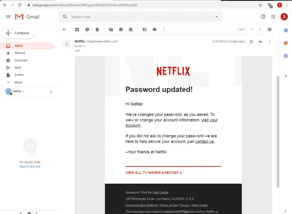Open Safdar chat status dropdown

23,91
